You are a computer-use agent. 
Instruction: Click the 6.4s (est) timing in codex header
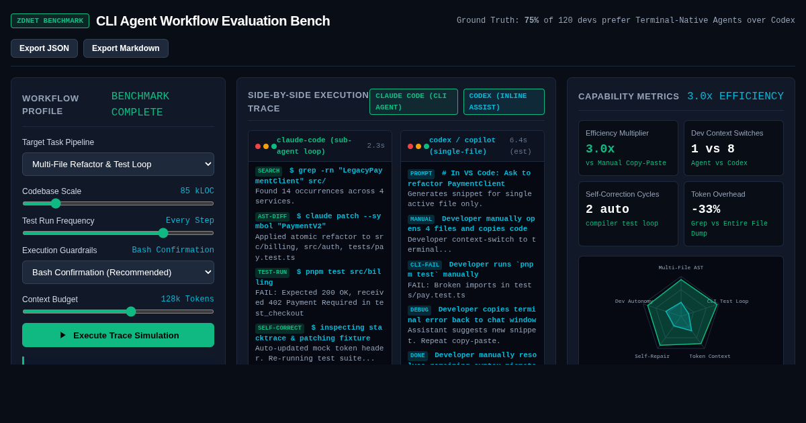521,146
